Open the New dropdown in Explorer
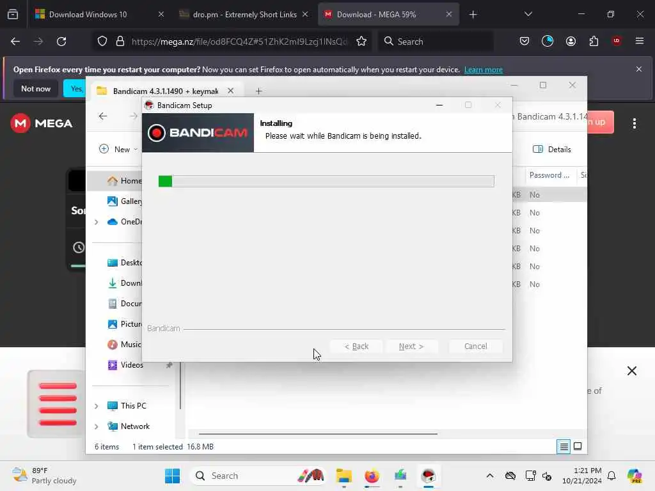The image size is (655, 491). point(118,149)
